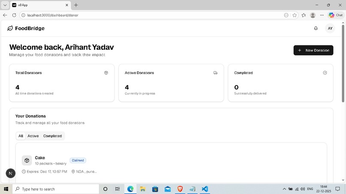
Task: Open the favorites list icon
Action: (304, 15)
